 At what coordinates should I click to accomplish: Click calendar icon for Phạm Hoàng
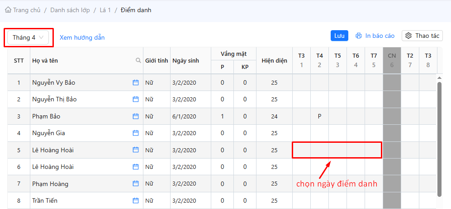[135, 184]
